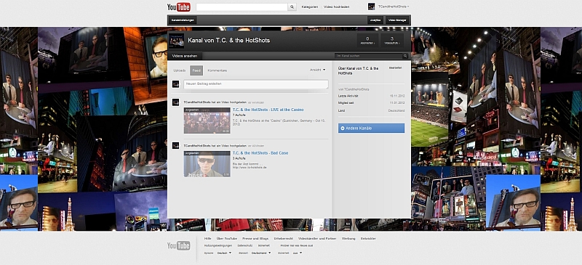Click the TCandtheHotShots name on the Casino entry
The image size is (582, 265).
tap(197, 102)
